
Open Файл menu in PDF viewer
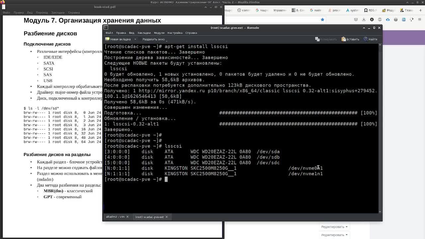click(6, 13)
